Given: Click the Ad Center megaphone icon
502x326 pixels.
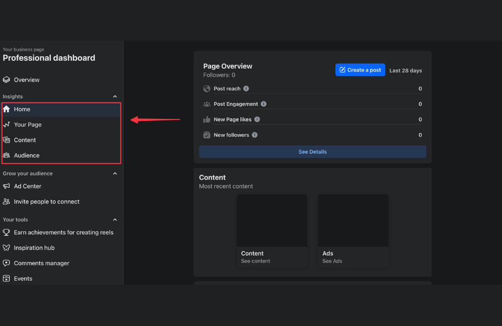Looking at the screenshot, I should click(x=7, y=186).
